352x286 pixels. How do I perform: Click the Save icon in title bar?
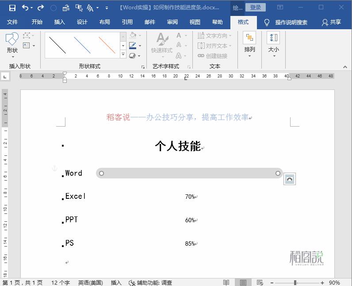pyautogui.click(x=12, y=8)
